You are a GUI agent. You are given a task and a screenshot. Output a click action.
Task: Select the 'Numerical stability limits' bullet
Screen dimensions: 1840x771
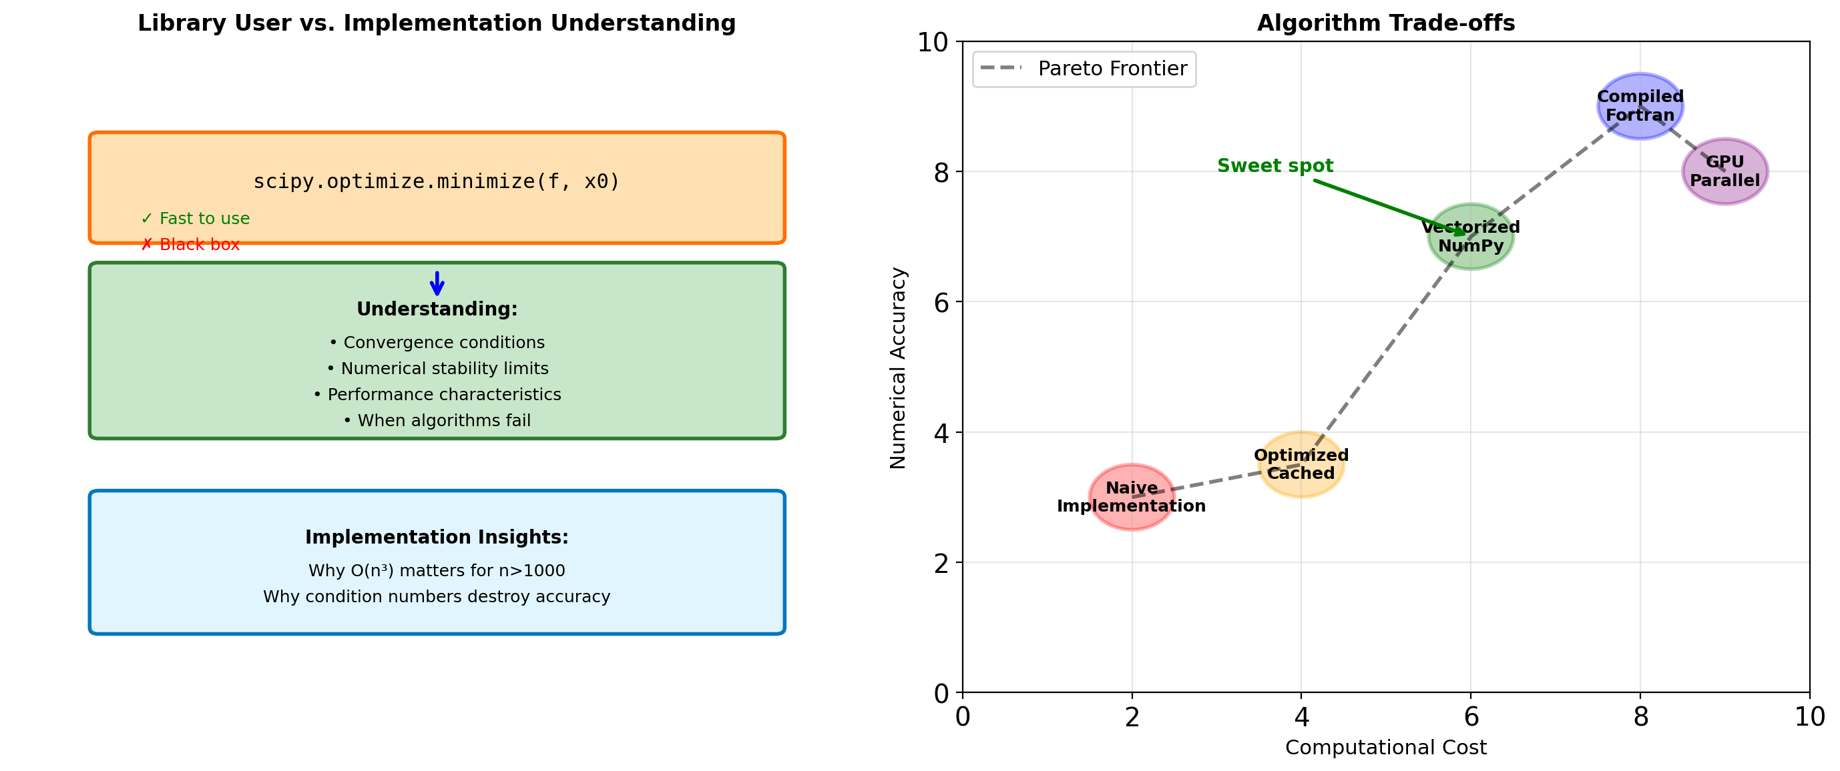[437, 368]
